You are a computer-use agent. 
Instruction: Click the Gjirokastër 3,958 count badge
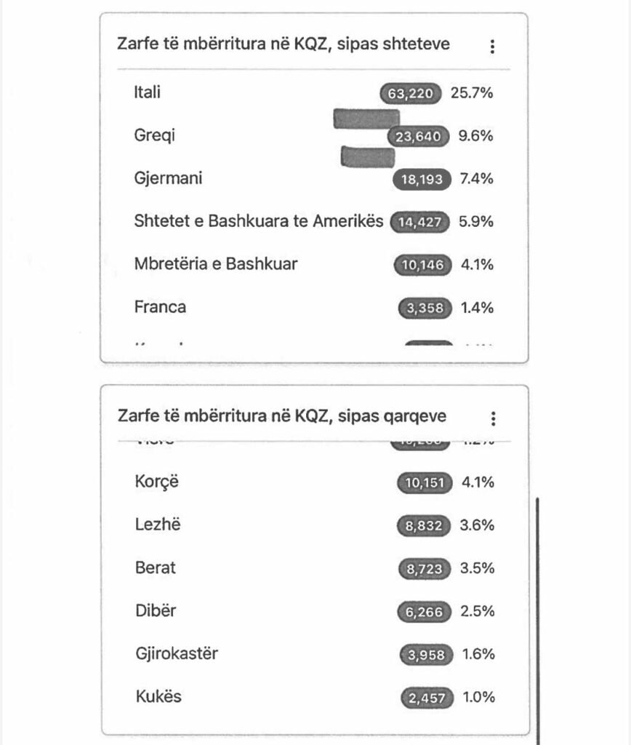426,655
